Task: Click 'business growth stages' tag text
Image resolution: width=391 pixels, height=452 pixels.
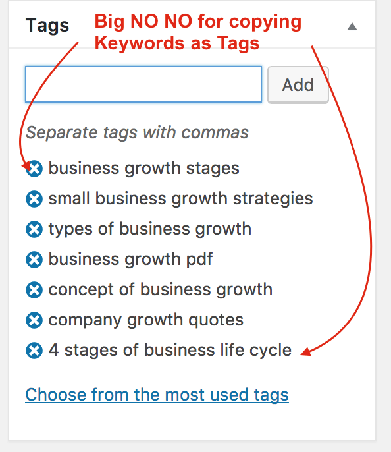Action: [143, 169]
